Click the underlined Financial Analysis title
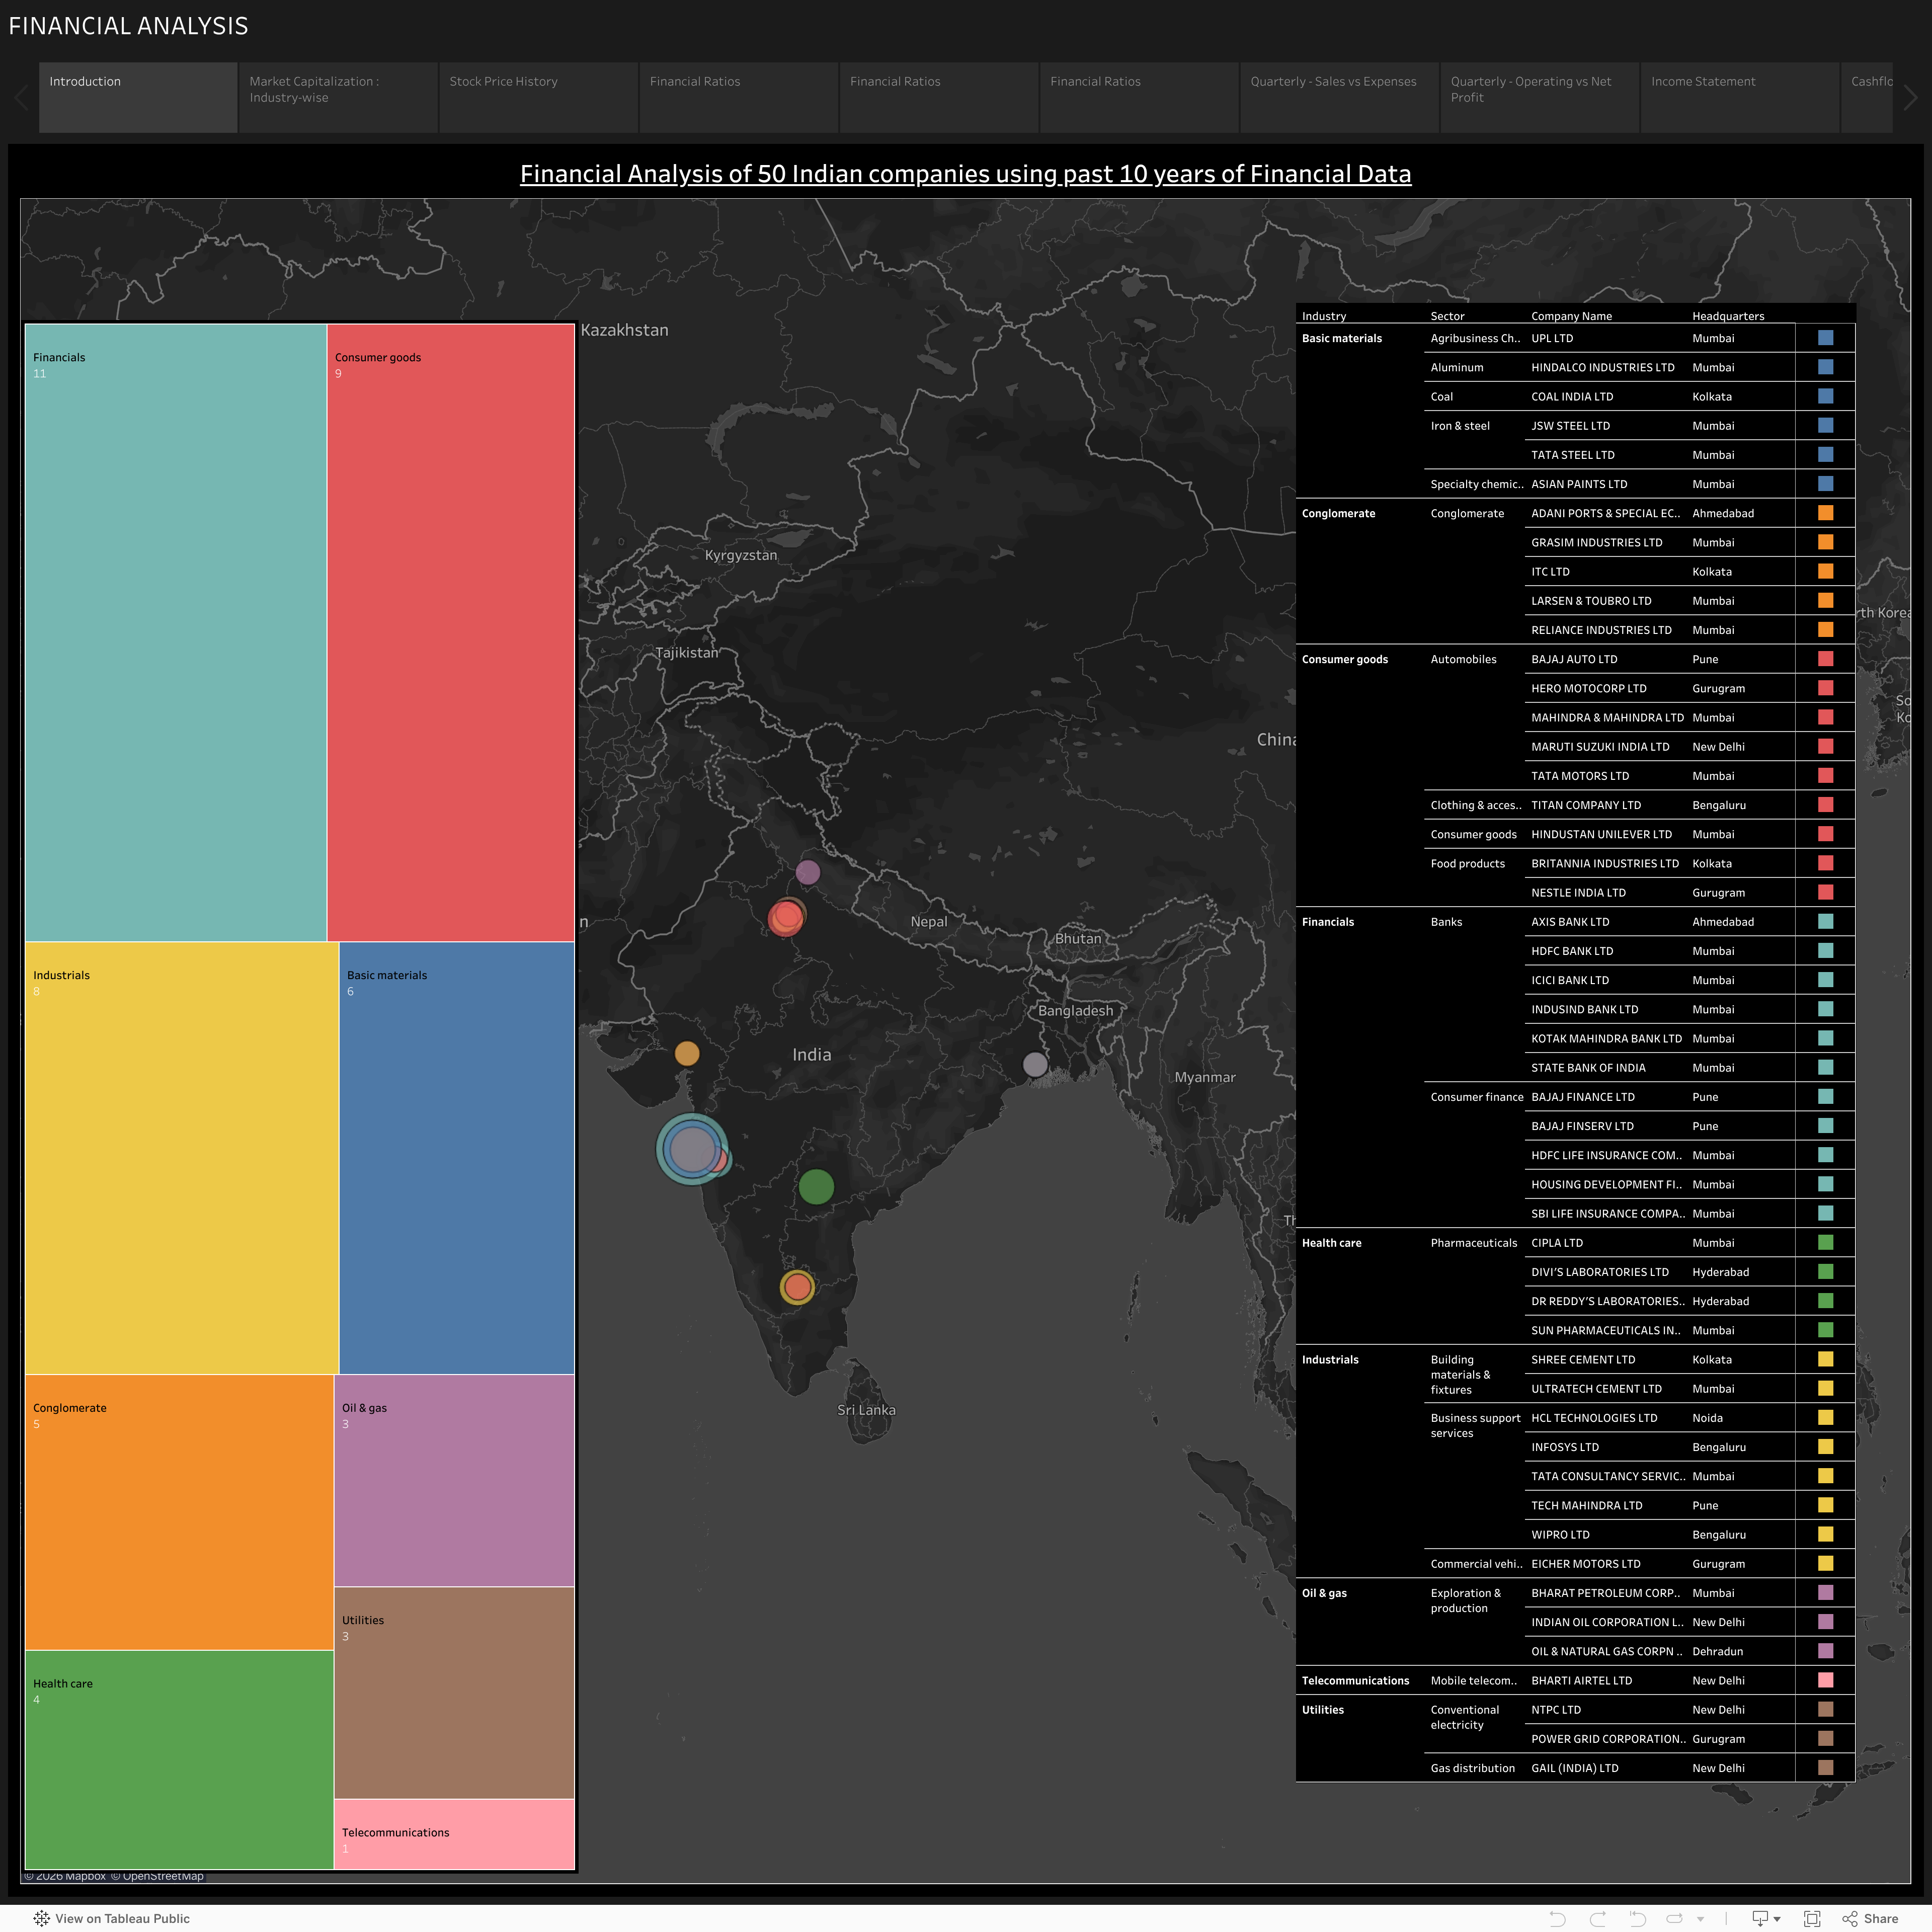This screenshot has width=1932, height=1932. [x=965, y=173]
